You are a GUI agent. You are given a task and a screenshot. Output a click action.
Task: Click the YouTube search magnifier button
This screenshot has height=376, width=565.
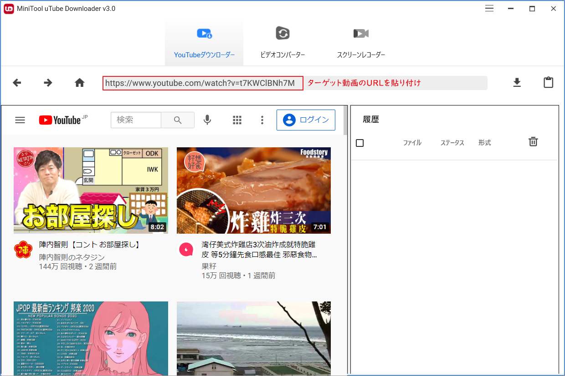(178, 120)
